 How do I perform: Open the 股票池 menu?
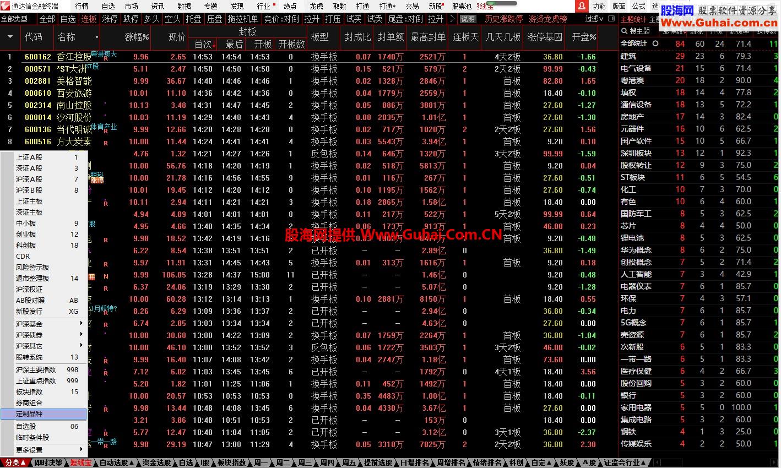[462, 6]
